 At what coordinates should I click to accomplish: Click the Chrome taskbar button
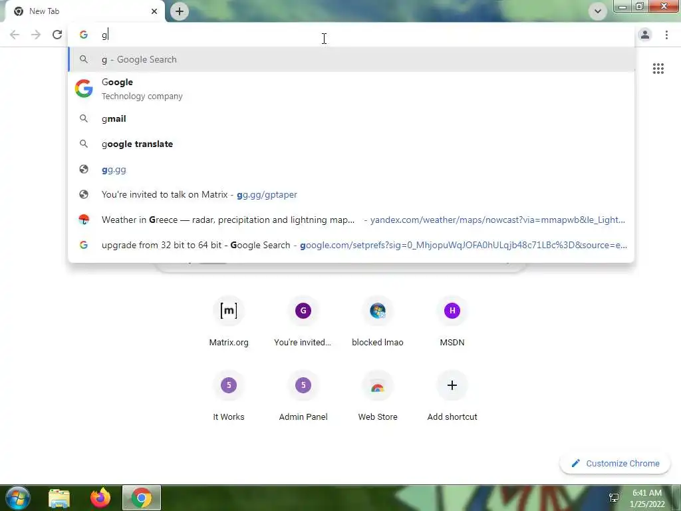point(142,498)
